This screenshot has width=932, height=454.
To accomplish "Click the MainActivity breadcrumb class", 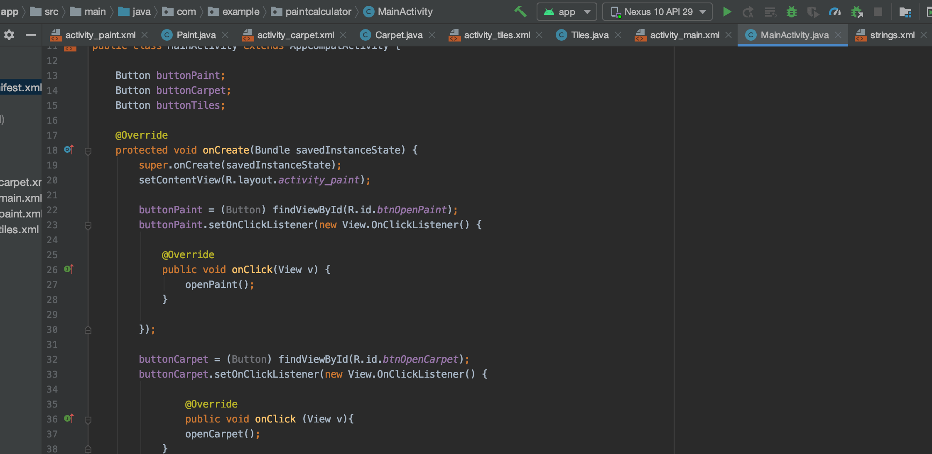I will pos(398,12).
